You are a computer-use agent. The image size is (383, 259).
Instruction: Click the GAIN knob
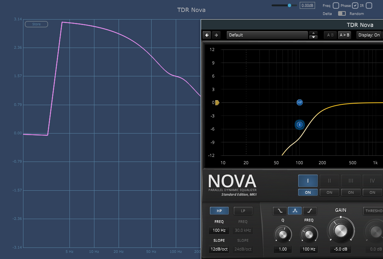(341, 230)
